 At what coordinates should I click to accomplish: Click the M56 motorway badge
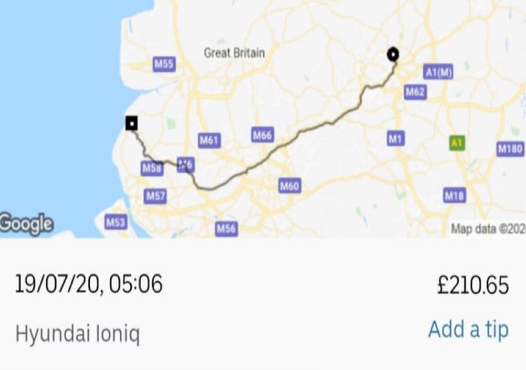tap(226, 229)
